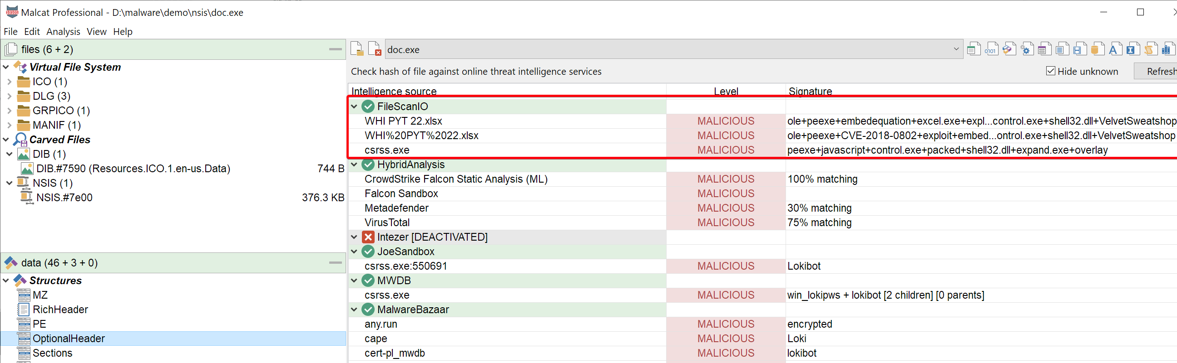
Task: Open the Analysis menu
Action: (x=63, y=31)
